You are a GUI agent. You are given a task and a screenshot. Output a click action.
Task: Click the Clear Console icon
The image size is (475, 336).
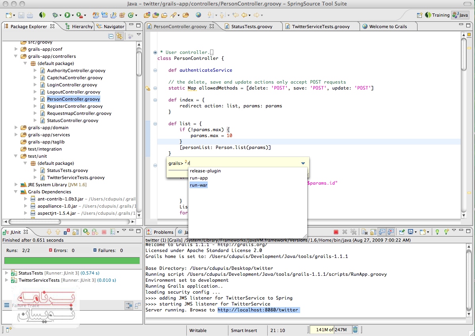(364, 232)
